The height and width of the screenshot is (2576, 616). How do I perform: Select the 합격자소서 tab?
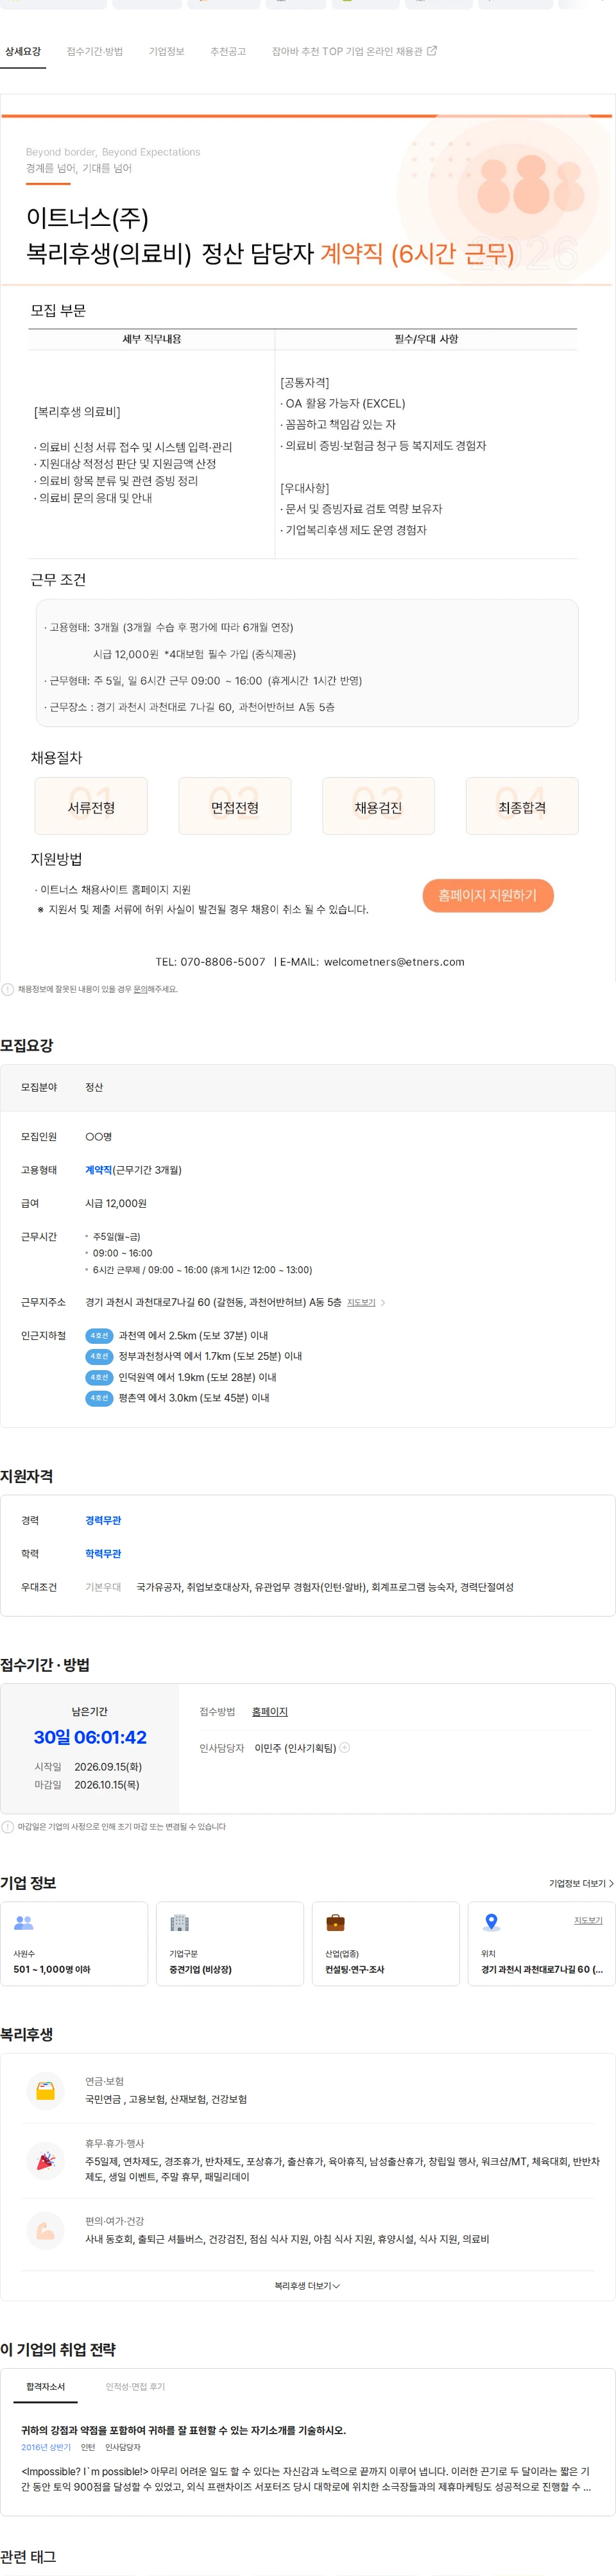coord(45,2387)
